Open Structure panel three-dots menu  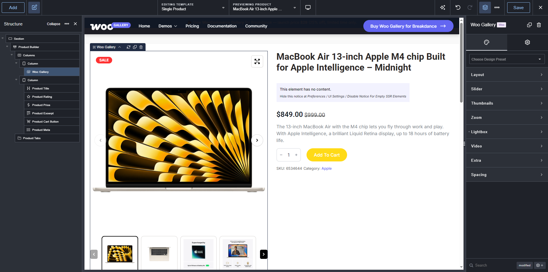(x=67, y=24)
